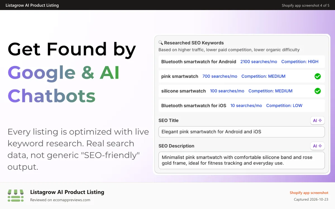
Task: Select the Bluetooth smartwatch for iOS keyword
Action: coord(241,106)
